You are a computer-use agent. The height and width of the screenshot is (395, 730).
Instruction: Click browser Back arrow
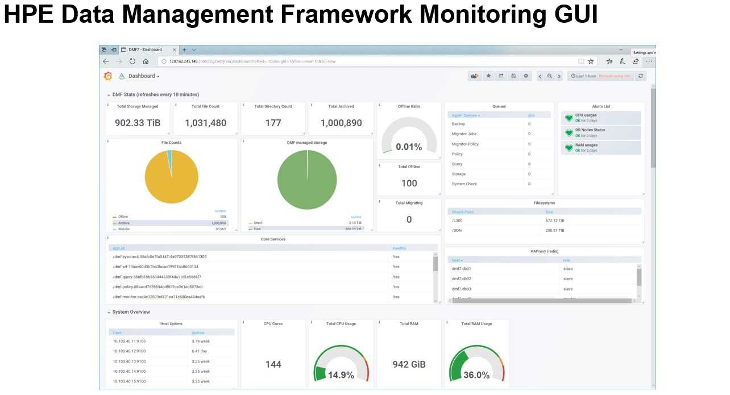point(106,61)
